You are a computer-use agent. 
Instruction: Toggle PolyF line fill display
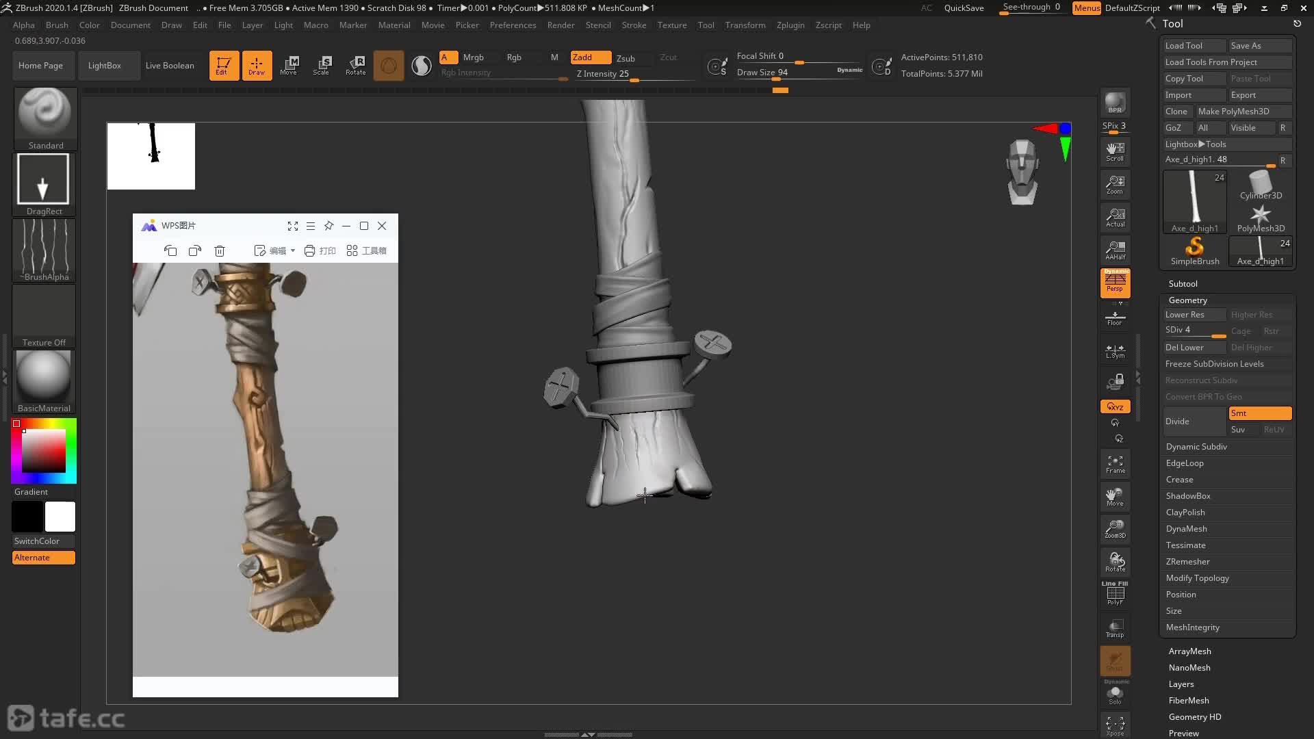[x=1115, y=593]
